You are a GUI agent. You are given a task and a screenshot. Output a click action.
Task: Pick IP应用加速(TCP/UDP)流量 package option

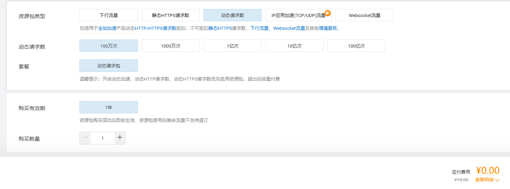point(298,15)
